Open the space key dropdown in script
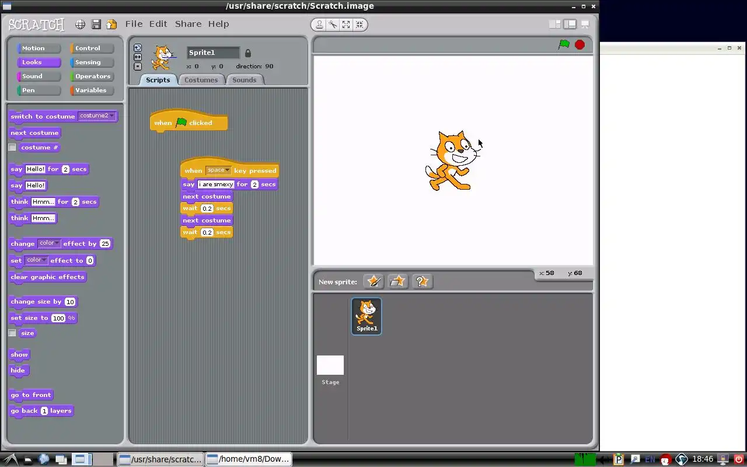Image resolution: width=747 pixels, height=467 pixels. (218, 170)
